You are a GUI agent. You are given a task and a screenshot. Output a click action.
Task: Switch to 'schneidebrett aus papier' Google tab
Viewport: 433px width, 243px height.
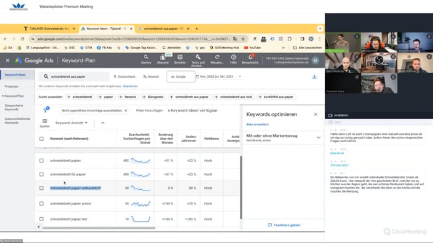(x=163, y=29)
